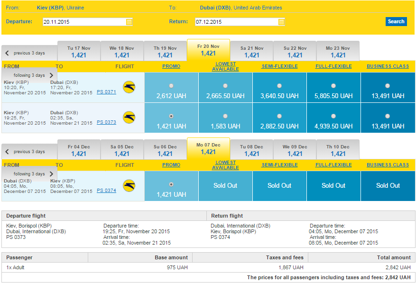Viewport: 416px width, 283px height.
Task: Show previous 3 days for return flights
Action: (29, 152)
